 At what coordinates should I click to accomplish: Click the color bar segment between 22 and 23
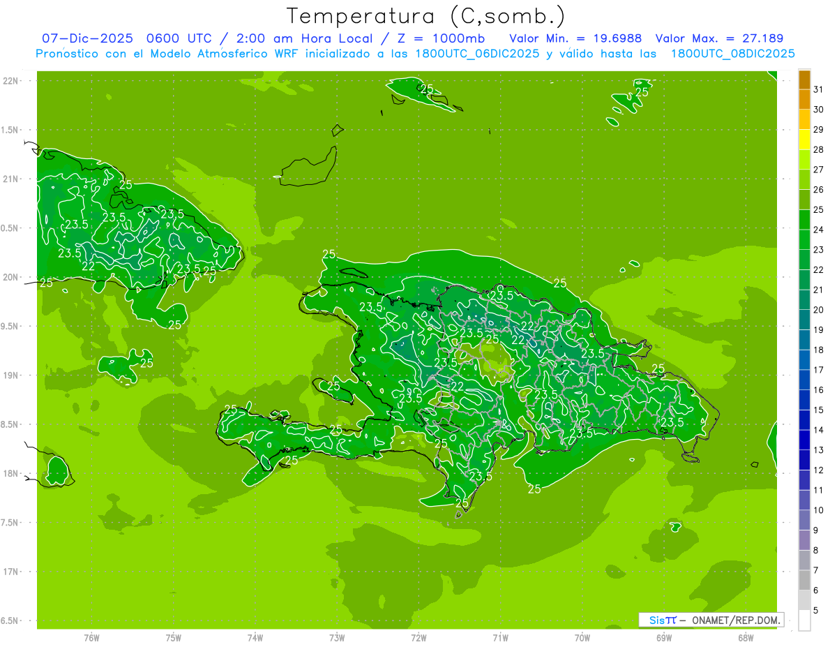click(x=804, y=260)
